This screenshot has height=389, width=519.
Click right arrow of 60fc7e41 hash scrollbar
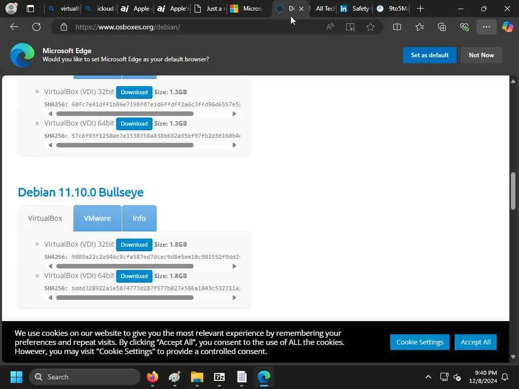[234, 114]
